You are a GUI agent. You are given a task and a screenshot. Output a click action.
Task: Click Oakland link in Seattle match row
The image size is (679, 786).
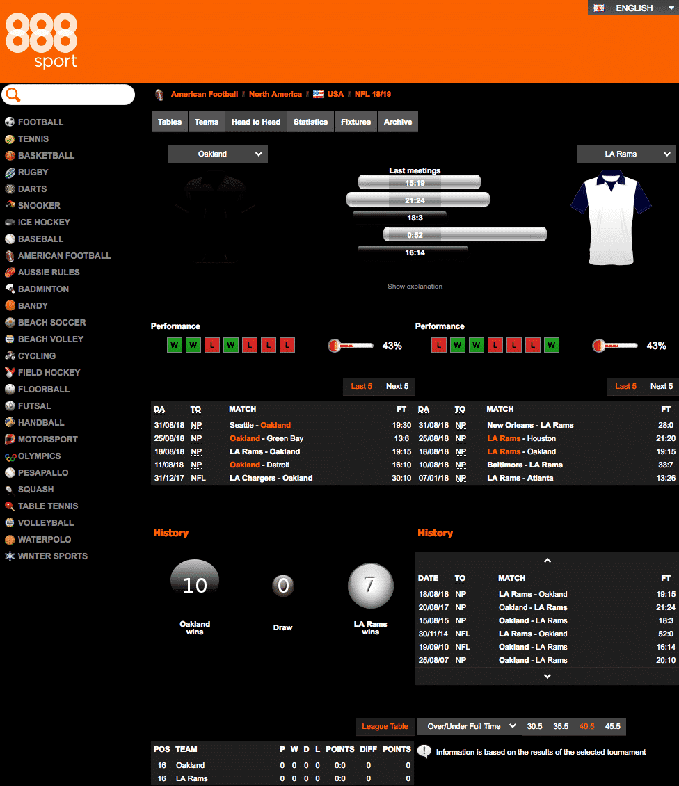(x=275, y=425)
